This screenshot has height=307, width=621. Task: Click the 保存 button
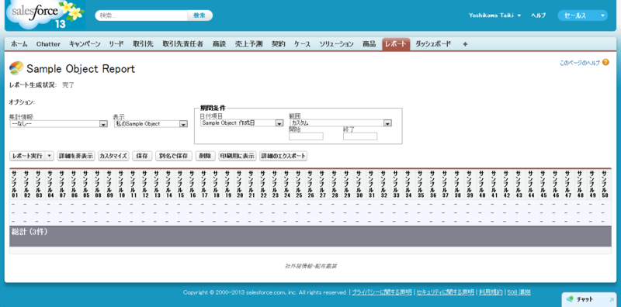tap(142, 156)
